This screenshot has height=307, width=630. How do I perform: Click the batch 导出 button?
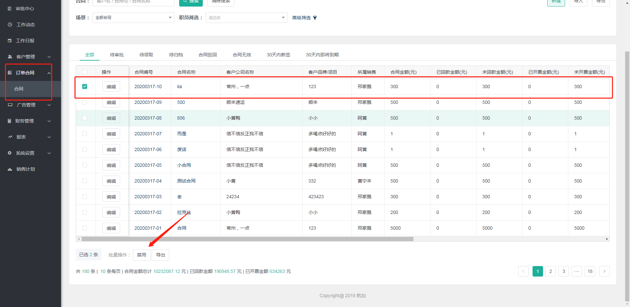(160, 255)
